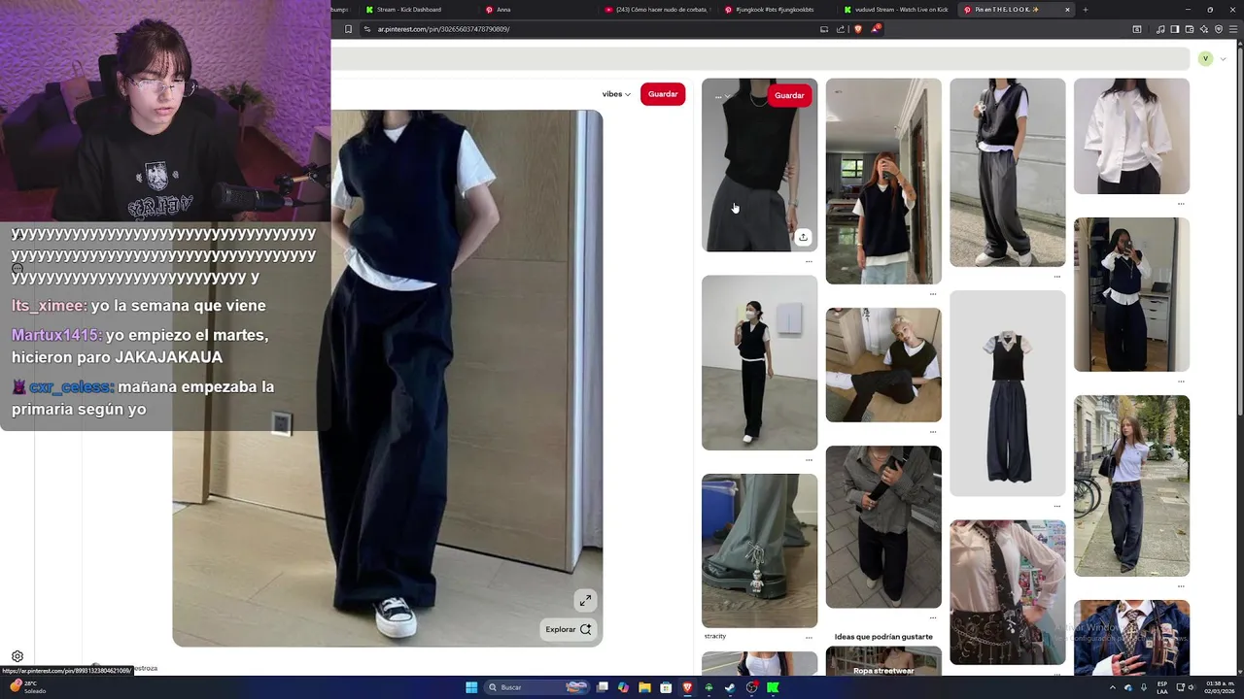
Task: Click the Brave browser taskbar icon
Action: tap(687, 687)
